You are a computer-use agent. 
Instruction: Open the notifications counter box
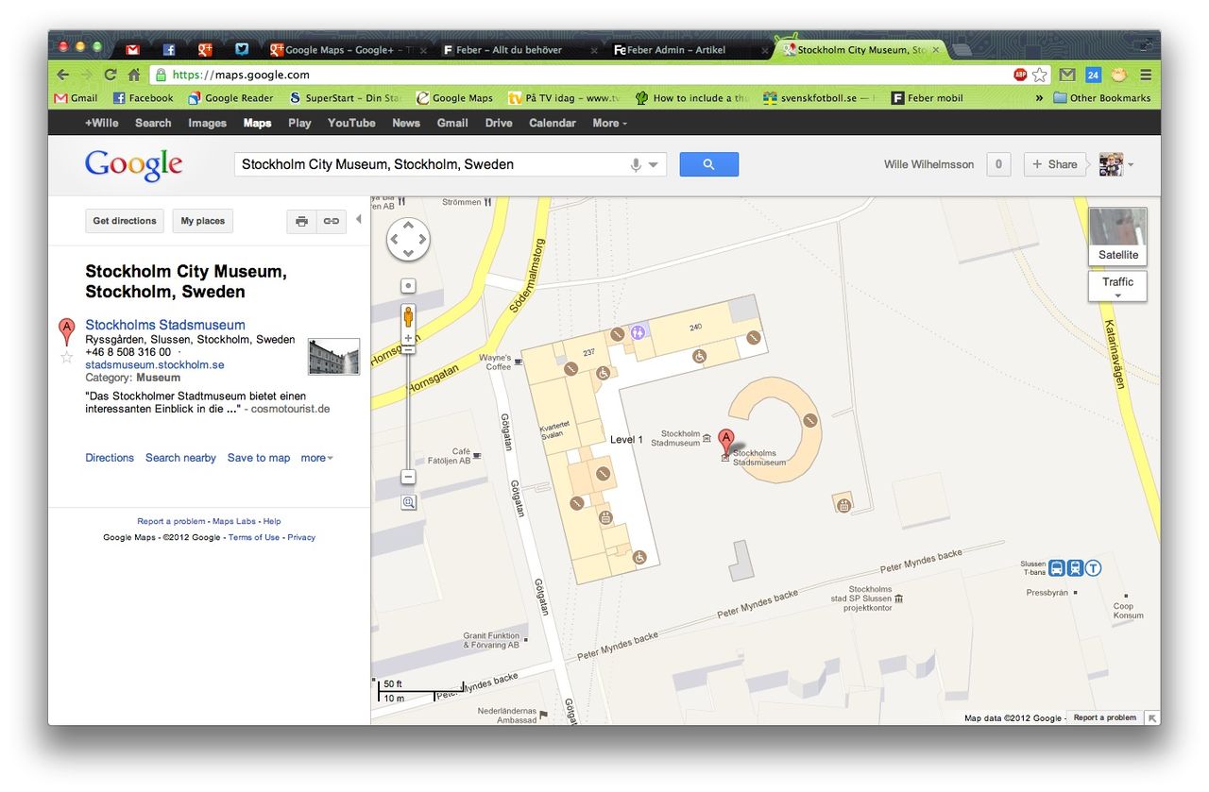pyautogui.click(x=998, y=164)
